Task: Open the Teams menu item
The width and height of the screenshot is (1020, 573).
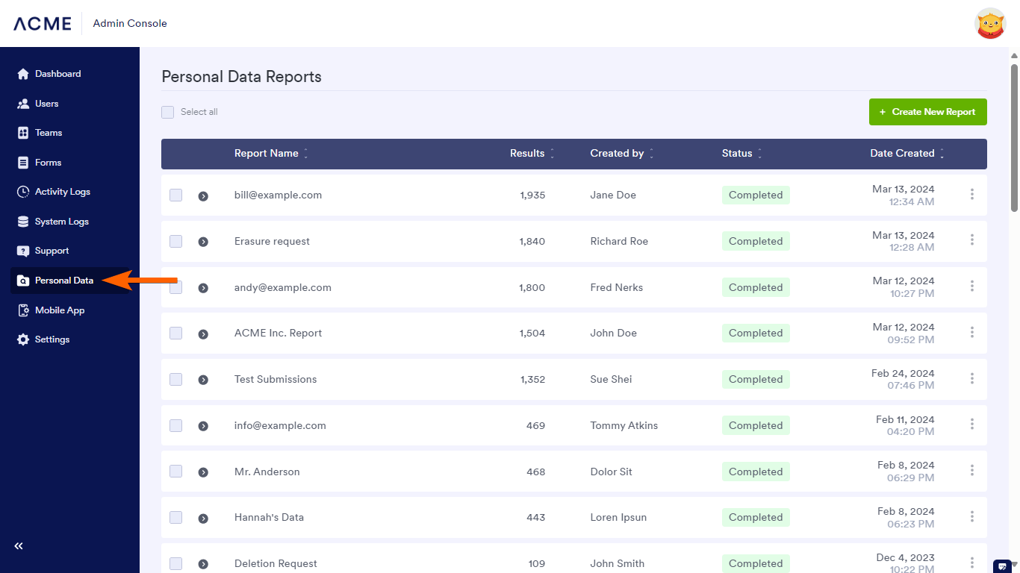Action: [49, 133]
